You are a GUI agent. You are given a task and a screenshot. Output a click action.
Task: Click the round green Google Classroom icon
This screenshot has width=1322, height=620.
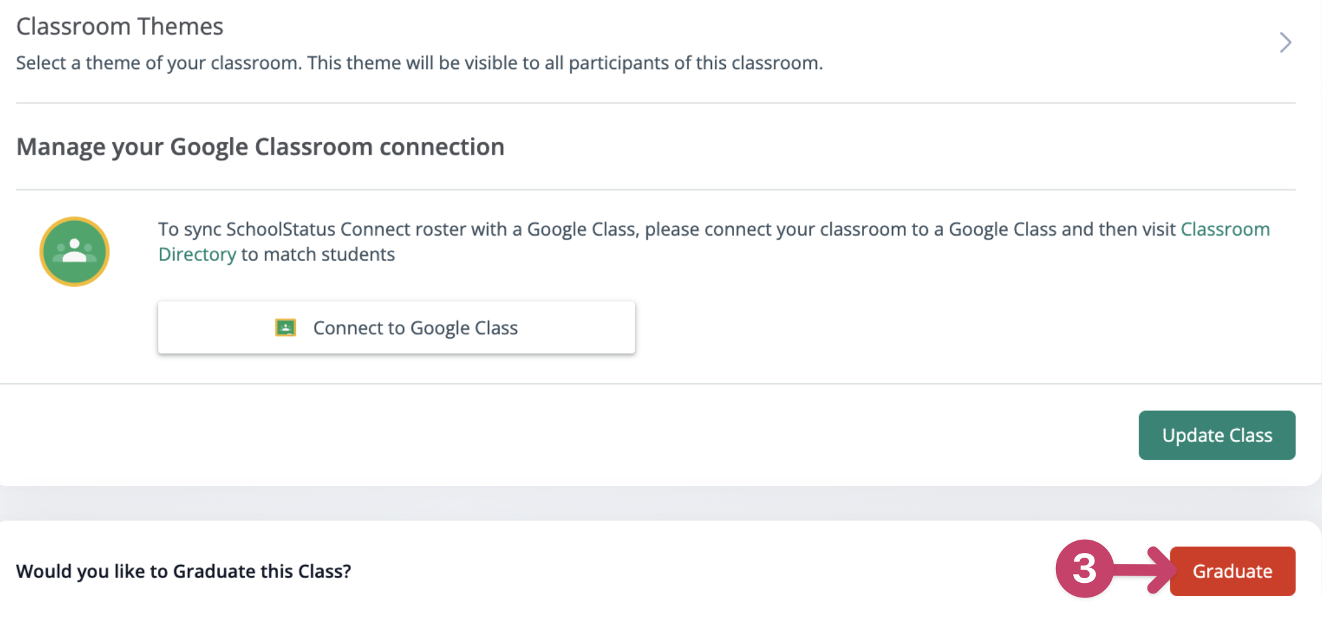74,252
